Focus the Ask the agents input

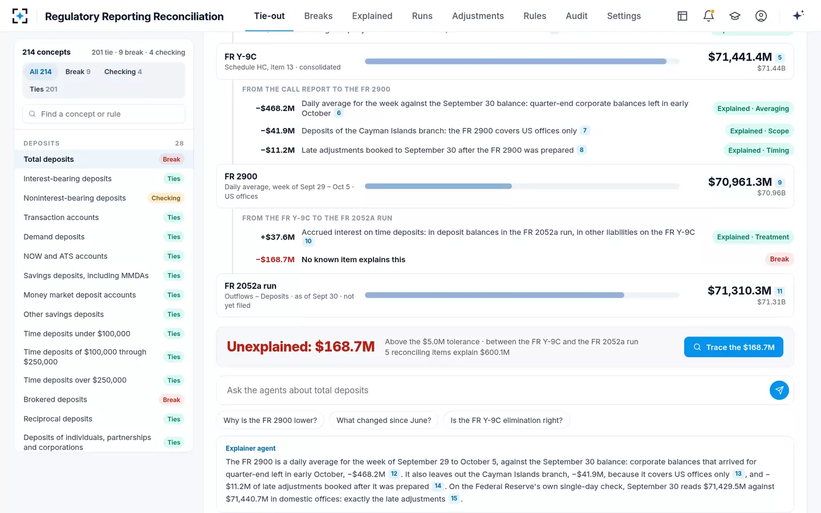(x=494, y=390)
